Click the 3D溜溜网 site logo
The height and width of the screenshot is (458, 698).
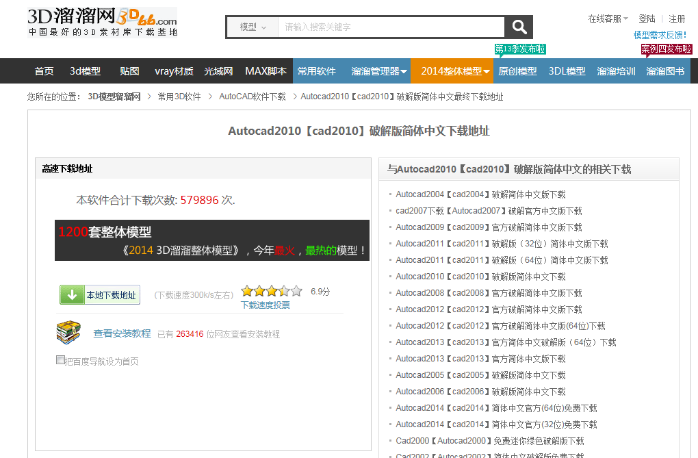102,22
